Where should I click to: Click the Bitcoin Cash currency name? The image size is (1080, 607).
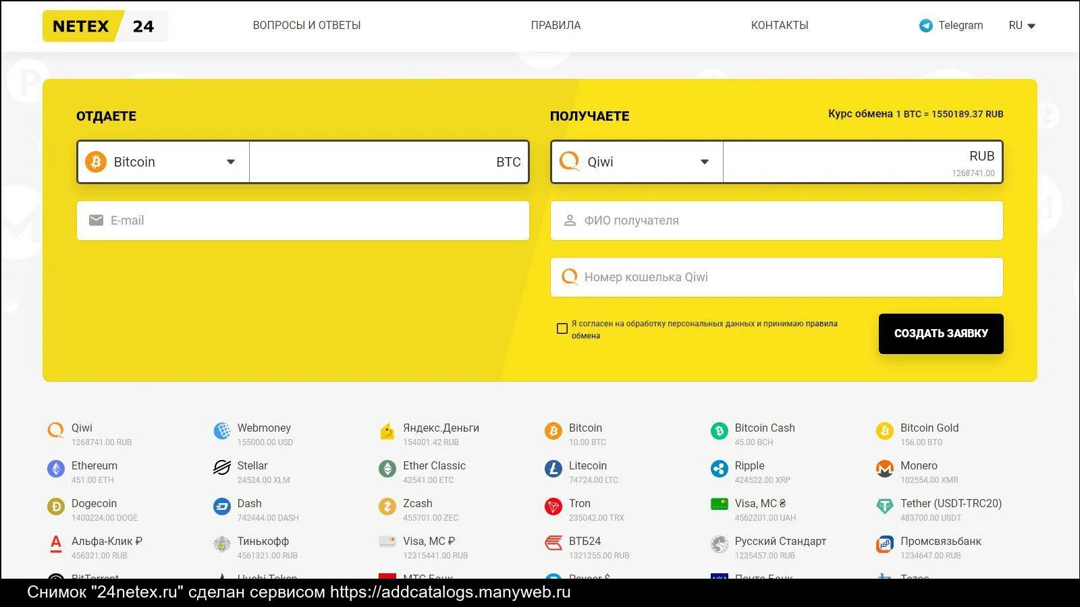coord(765,428)
